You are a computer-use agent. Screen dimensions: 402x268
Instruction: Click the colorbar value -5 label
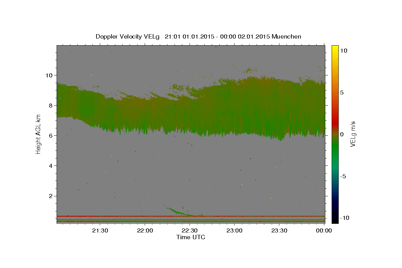(x=344, y=176)
